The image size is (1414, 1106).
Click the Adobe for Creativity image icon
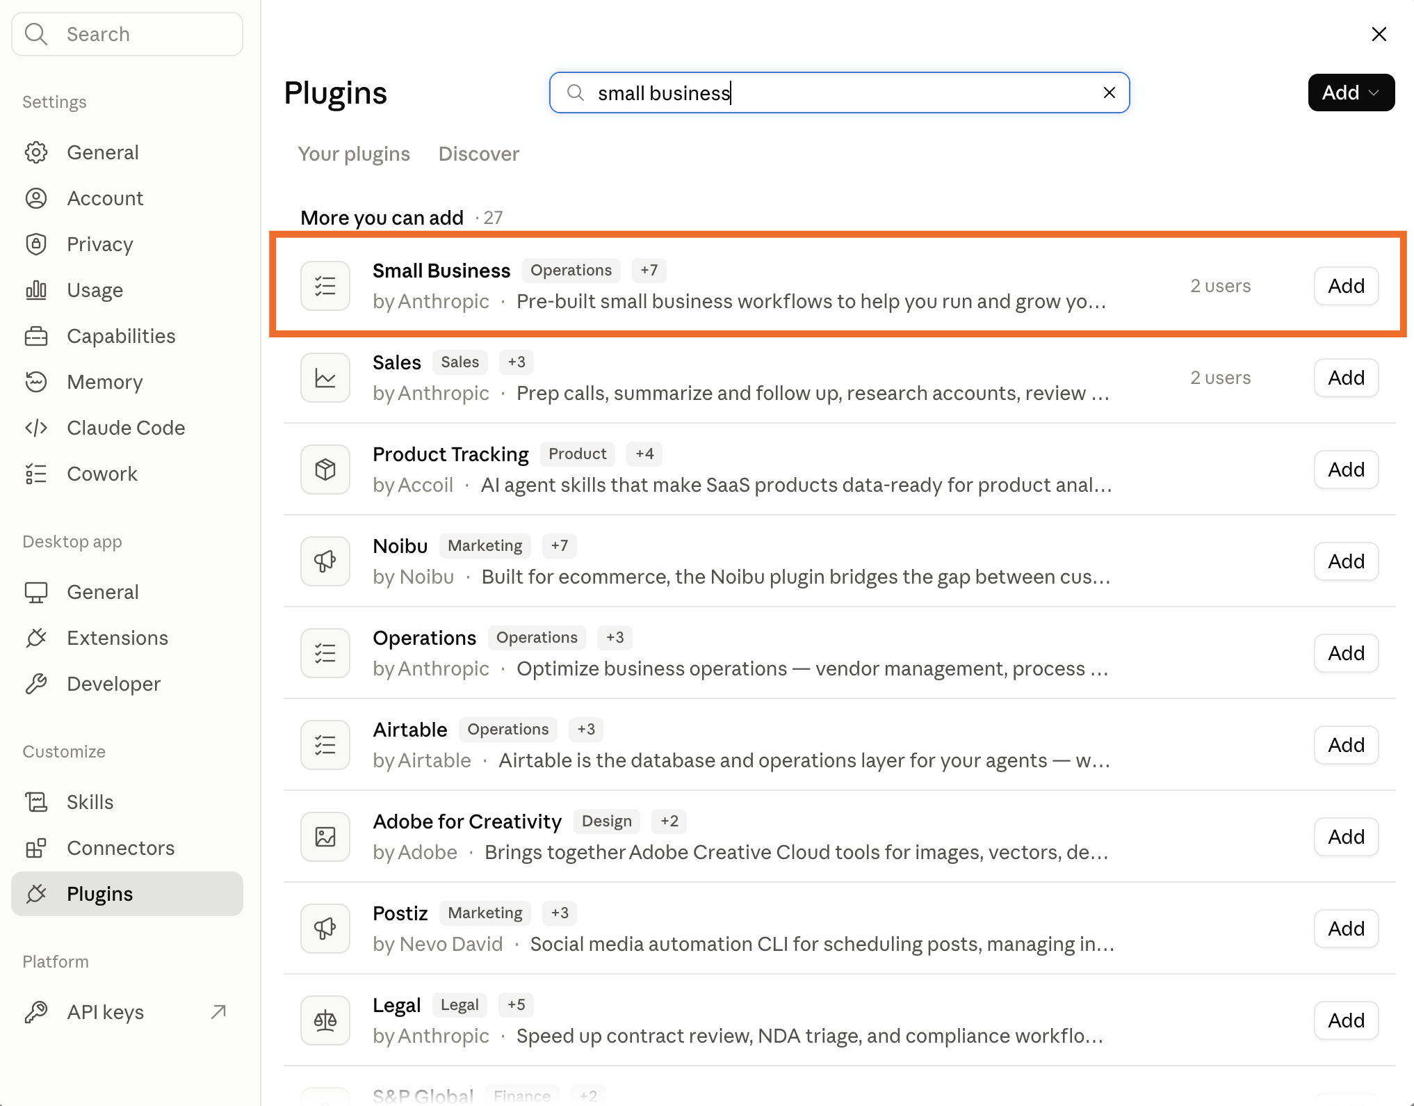pyautogui.click(x=325, y=837)
